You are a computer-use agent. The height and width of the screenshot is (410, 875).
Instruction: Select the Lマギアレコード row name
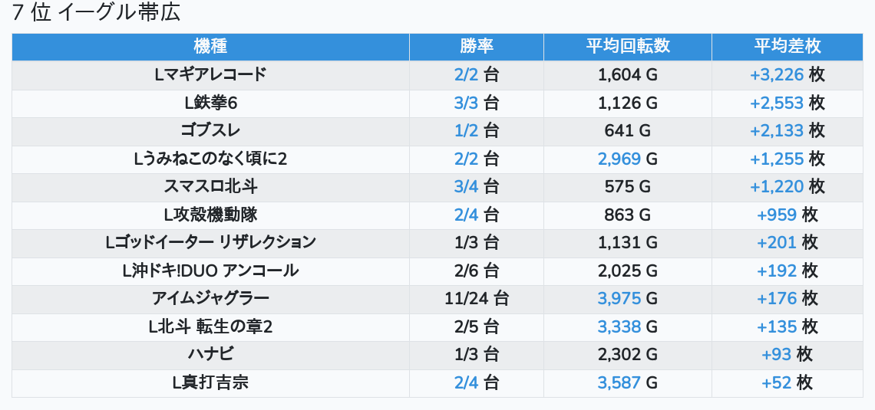coord(210,74)
